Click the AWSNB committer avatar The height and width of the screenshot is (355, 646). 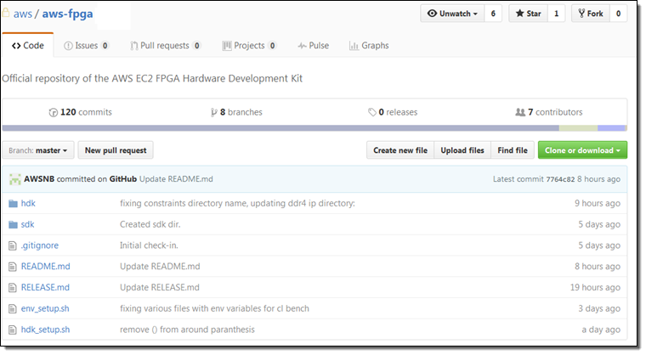pos(15,179)
